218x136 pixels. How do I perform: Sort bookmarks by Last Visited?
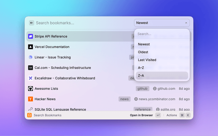(x=147, y=60)
